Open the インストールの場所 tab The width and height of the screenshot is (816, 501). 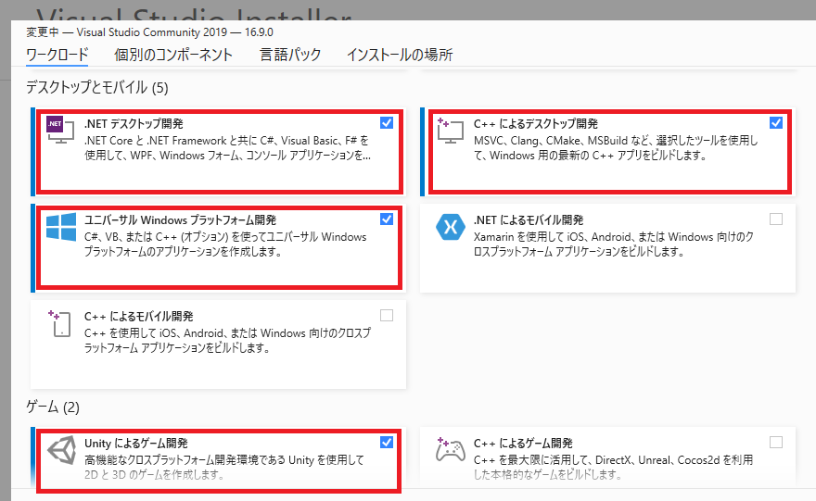(400, 55)
